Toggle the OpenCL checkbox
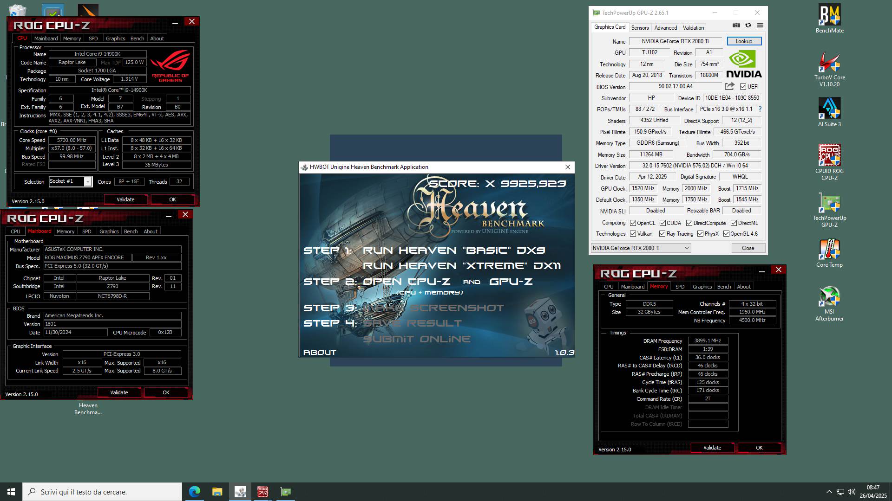 pos(633,223)
